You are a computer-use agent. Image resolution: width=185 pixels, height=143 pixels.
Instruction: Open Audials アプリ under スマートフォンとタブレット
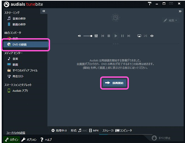20,91
